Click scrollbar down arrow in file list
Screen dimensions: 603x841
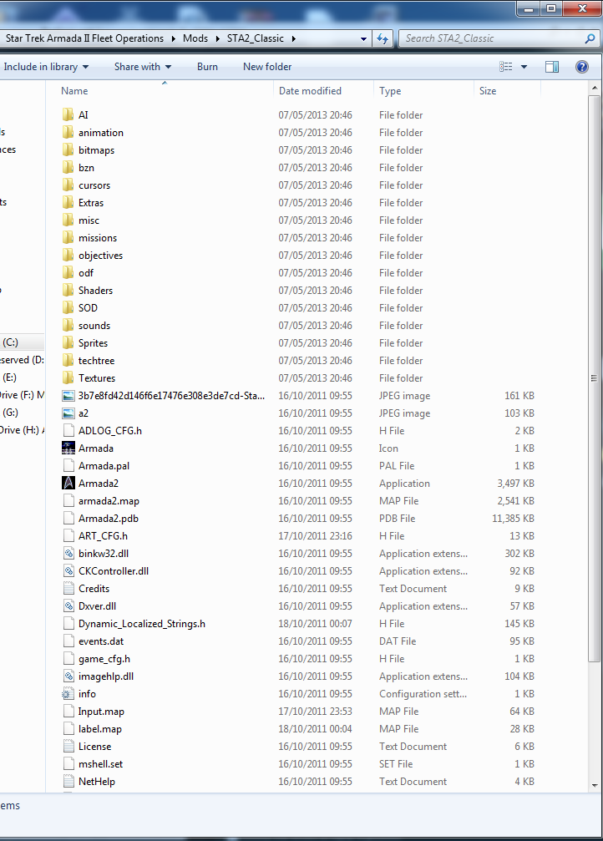[594, 785]
